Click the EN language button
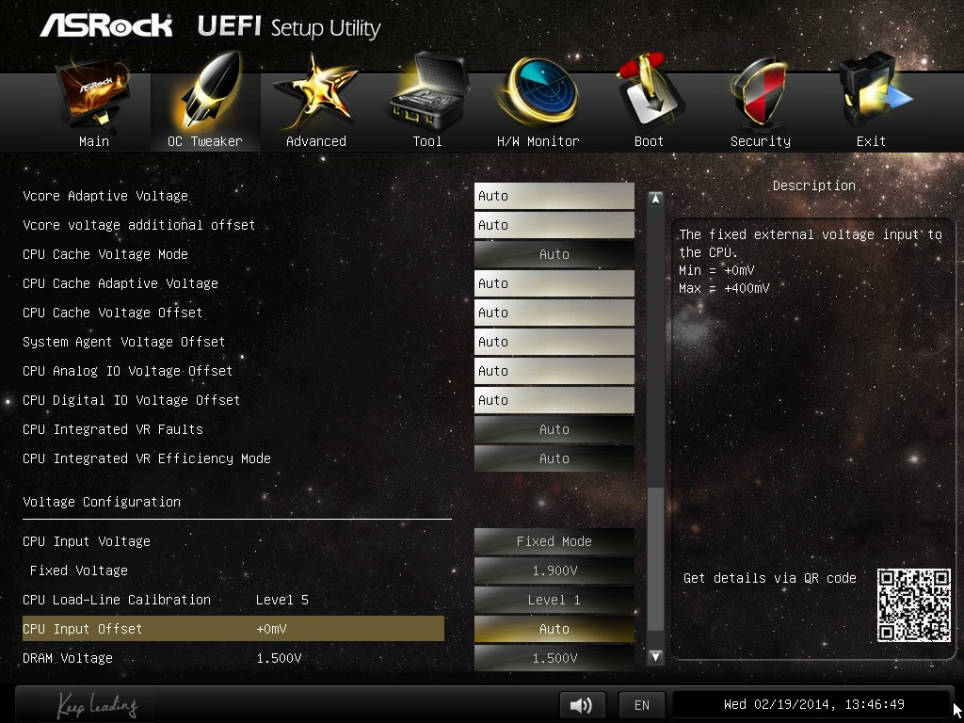964x723 pixels. (x=642, y=704)
